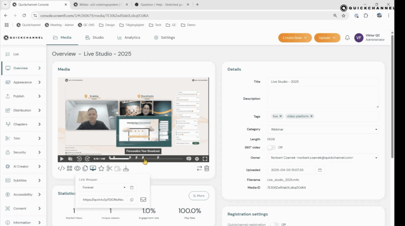Click the page vertical scrollbar

tap(392, 96)
